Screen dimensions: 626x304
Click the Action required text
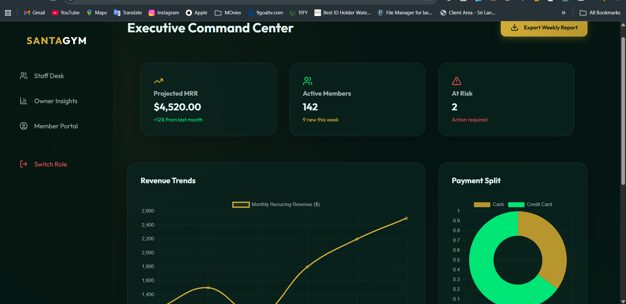click(x=469, y=120)
